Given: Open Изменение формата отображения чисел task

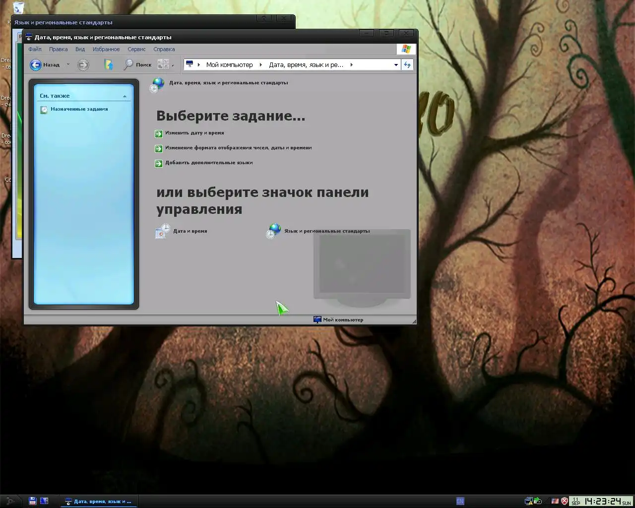Looking at the screenshot, I should point(239,148).
